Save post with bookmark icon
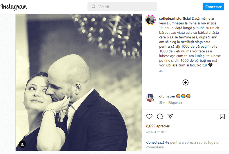229x154 pixels. point(222,116)
